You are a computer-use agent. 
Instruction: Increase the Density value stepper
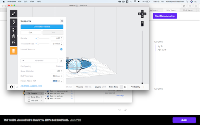coord(62,37)
